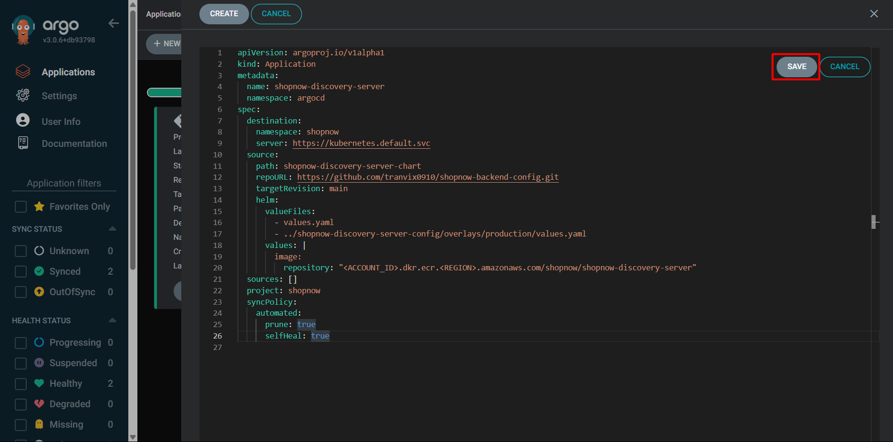Collapse the HEALTH STATUS filter section
This screenshot has height=442, width=893.
point(113,320)
